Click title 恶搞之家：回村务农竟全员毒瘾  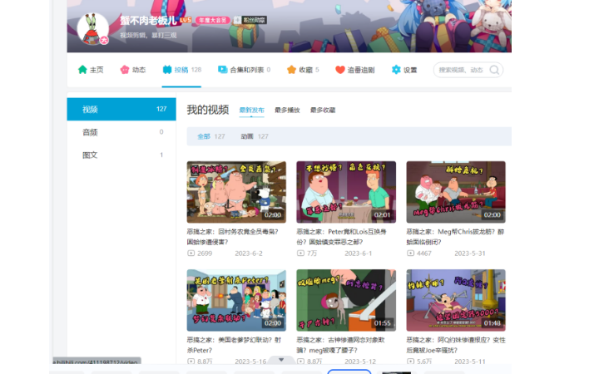coord(233,237)
